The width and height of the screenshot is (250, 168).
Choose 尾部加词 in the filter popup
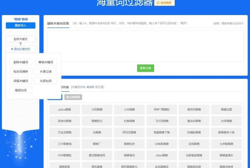21,90
